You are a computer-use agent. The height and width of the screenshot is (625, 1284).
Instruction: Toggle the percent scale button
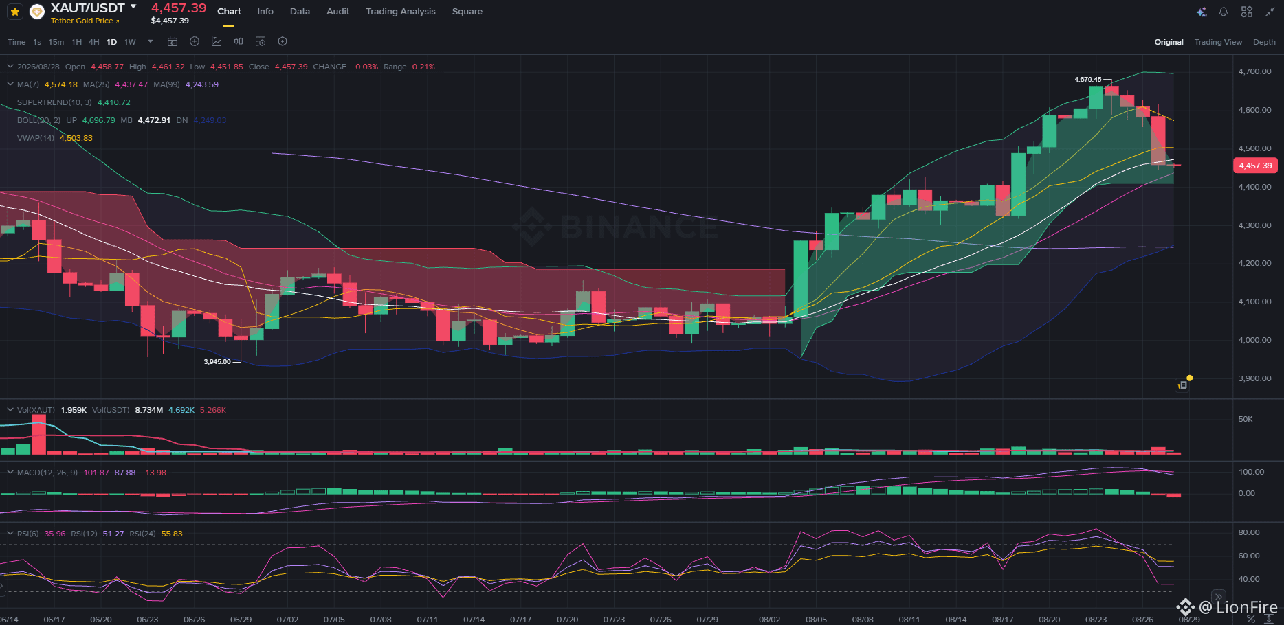(x=1250, y=619)
